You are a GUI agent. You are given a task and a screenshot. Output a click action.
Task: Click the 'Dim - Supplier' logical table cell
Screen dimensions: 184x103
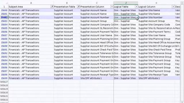pos(126,21)
